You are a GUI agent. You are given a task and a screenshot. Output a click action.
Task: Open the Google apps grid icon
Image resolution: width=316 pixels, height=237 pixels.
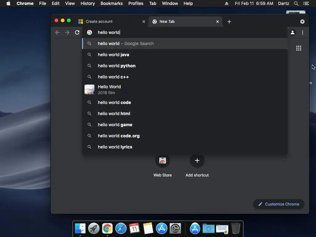tap(299, 48)
